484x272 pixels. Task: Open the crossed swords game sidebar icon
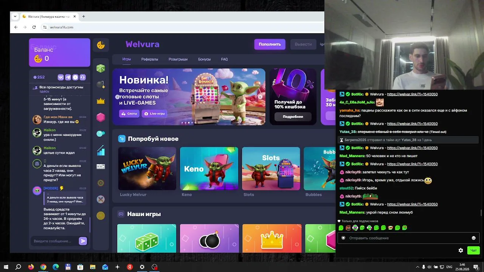101,199
